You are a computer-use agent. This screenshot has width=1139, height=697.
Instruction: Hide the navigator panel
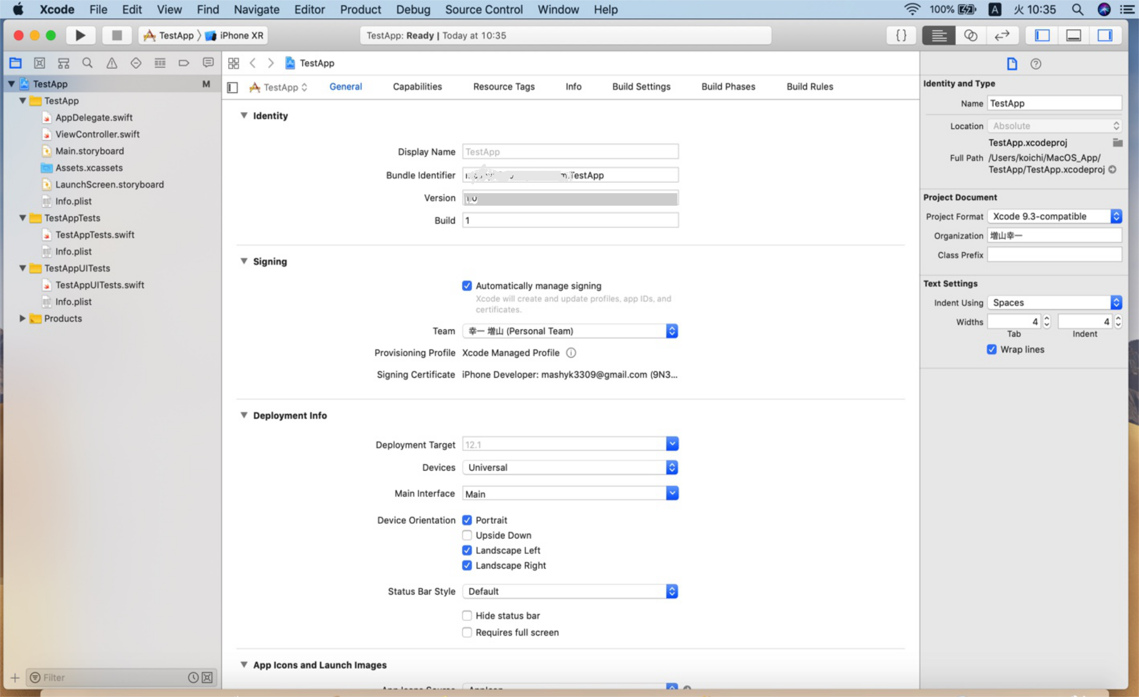[1042, 35]
